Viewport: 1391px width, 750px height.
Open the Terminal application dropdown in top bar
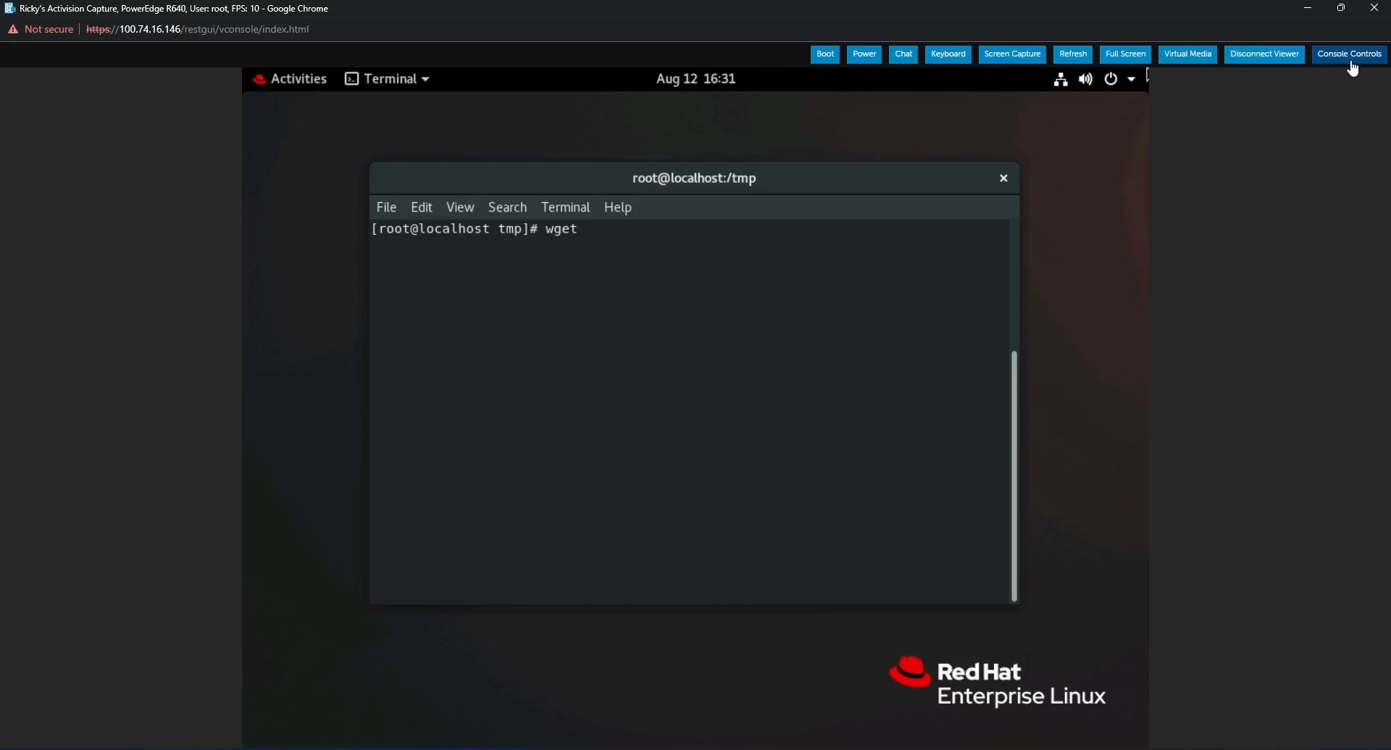[386, 79]
